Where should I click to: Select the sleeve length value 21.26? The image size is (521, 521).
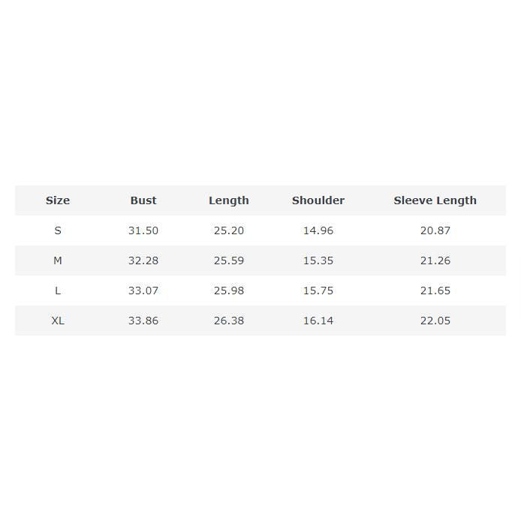435,260
